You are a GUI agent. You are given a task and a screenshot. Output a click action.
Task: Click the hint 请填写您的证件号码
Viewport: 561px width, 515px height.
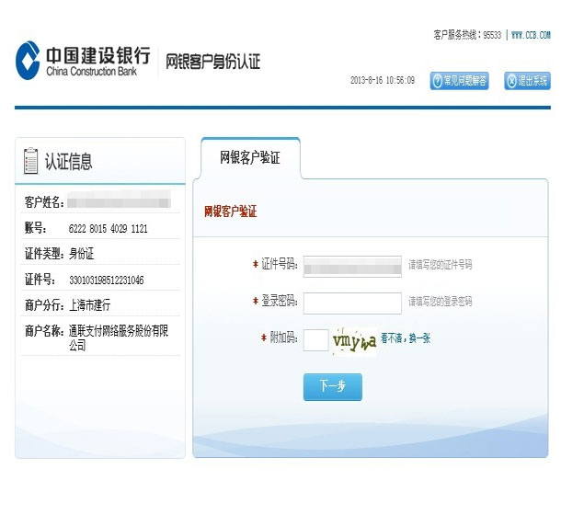[x=441, y=265]
